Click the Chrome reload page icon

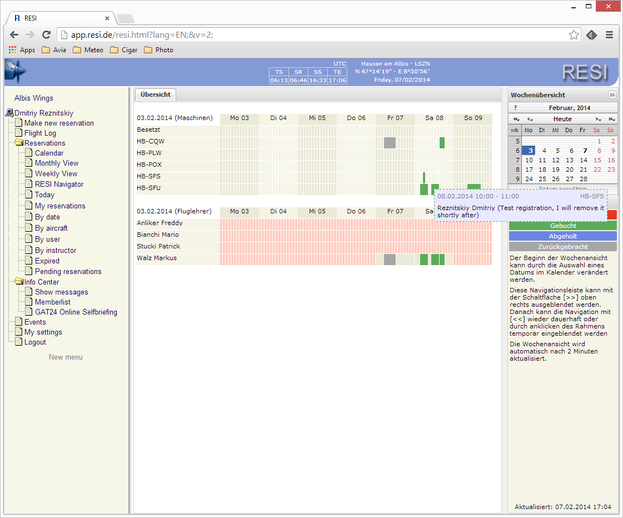47,34
